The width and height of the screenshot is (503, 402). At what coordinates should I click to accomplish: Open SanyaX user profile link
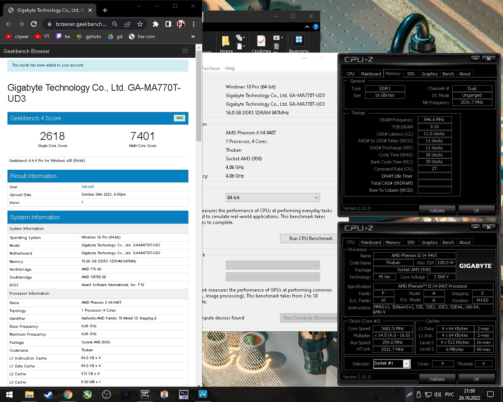coord(88,187)
